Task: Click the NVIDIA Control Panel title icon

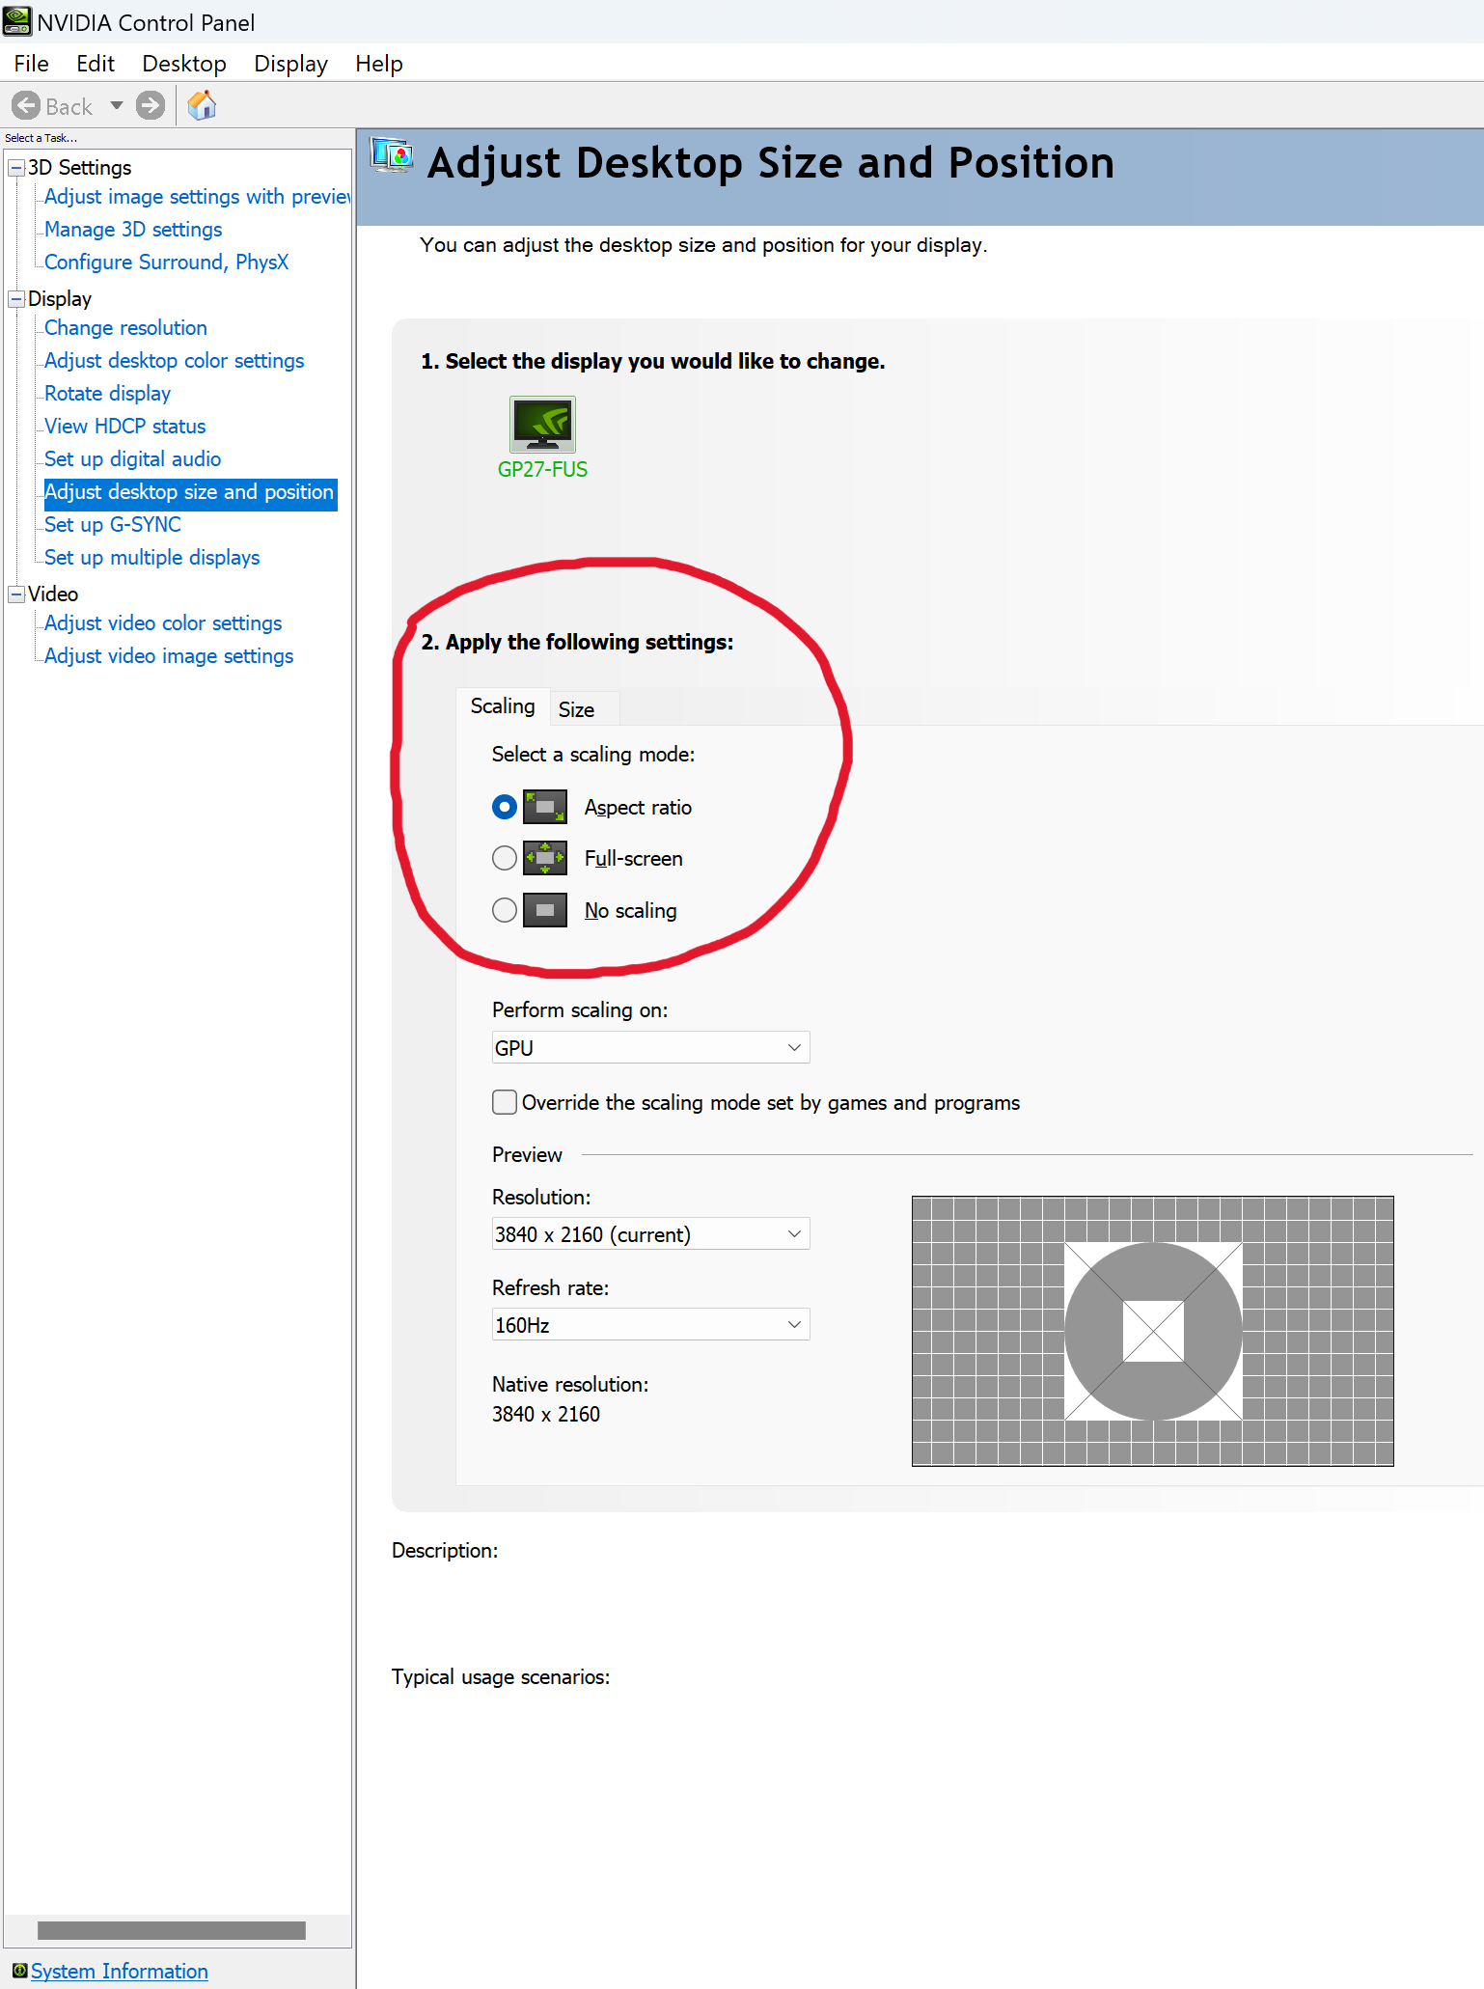Action: coord(17,21)
